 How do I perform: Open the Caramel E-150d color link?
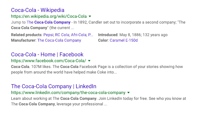pyautogui.click(x=124, y=40)
